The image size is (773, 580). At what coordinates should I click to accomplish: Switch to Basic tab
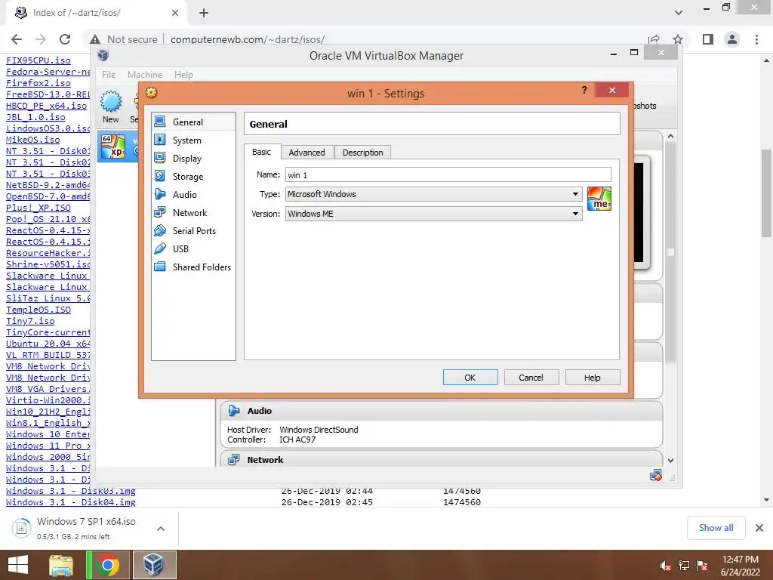coord(262,152)
